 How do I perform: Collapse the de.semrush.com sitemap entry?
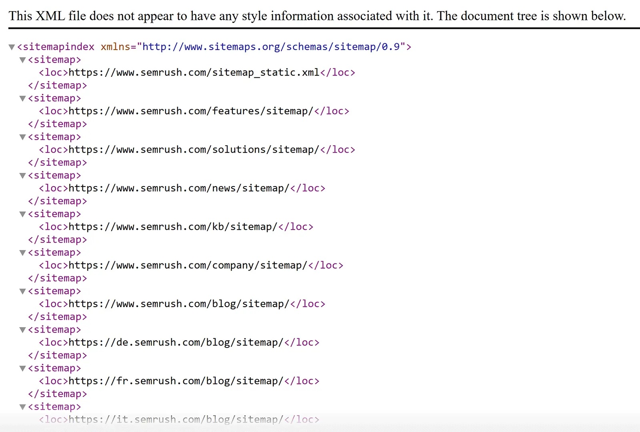click(x=22, y=330)
